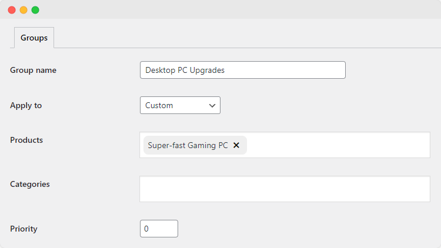
Task: Click the Priority label
Action: (x=24, y=229)
